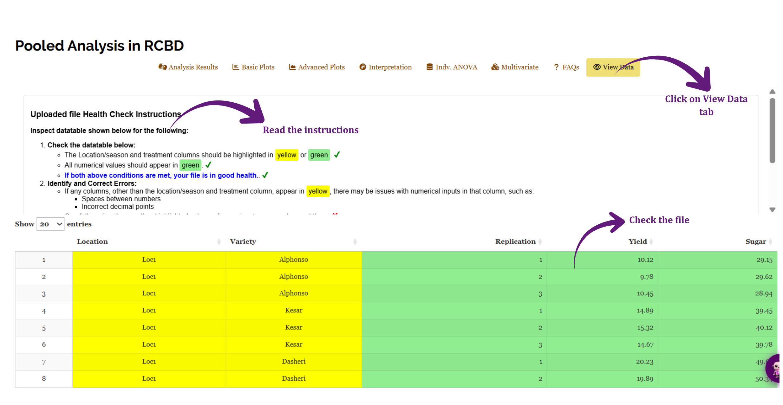Click Dasheri variety in row 7
This screenshot has width=783, height=405.
point(294,362)
